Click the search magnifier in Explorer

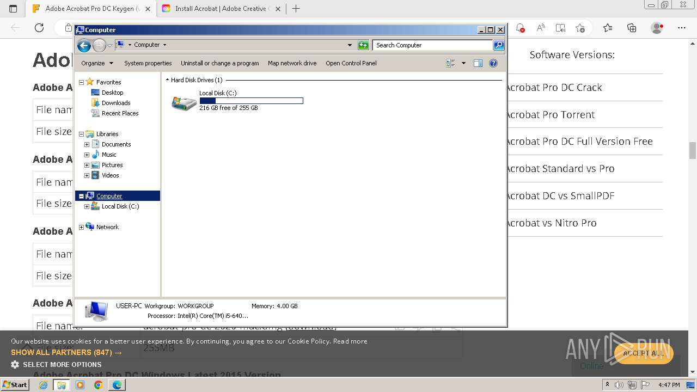tap(499, 45)
